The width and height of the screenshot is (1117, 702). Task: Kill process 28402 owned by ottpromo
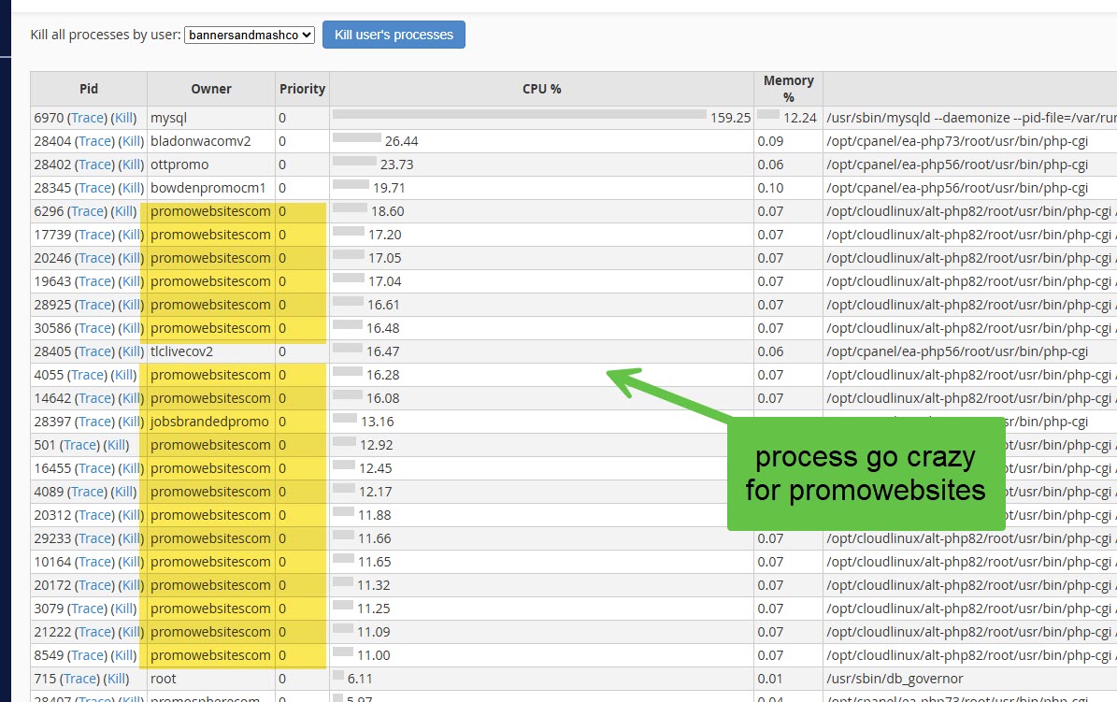coord(131,165)
